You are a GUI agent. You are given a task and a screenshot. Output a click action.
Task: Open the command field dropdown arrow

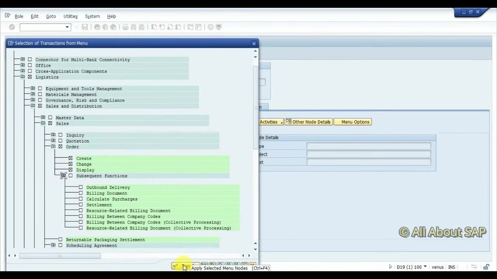pos(67,27)
